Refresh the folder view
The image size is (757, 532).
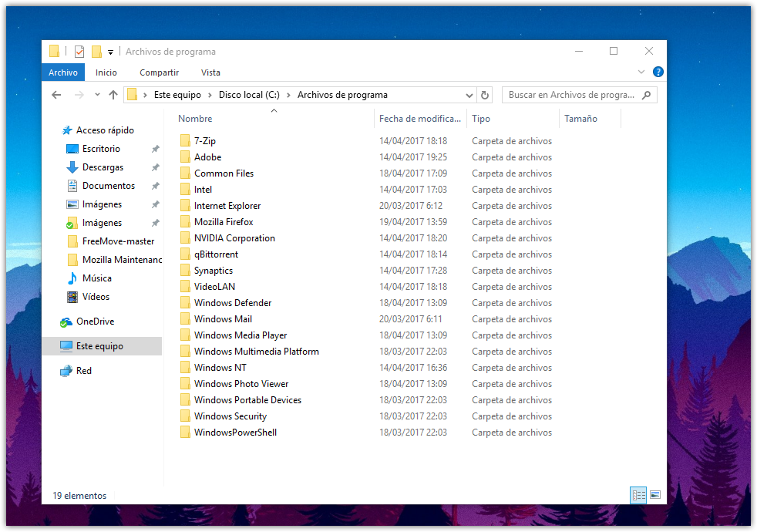click(x=485, y=95)
